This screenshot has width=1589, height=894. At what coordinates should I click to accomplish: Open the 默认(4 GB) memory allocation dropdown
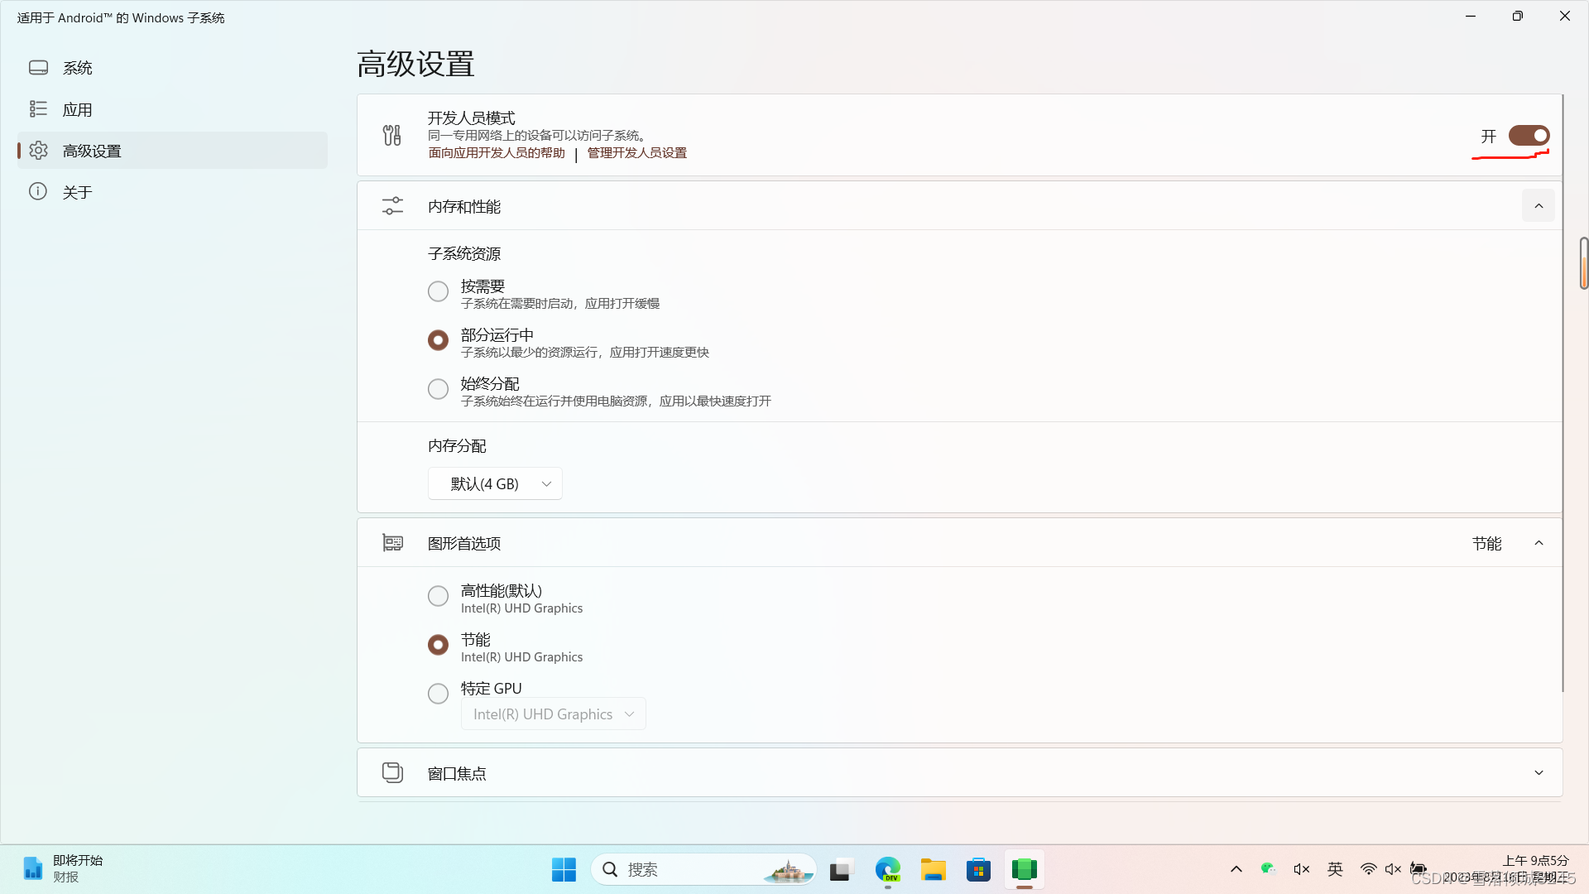[495, 483]
